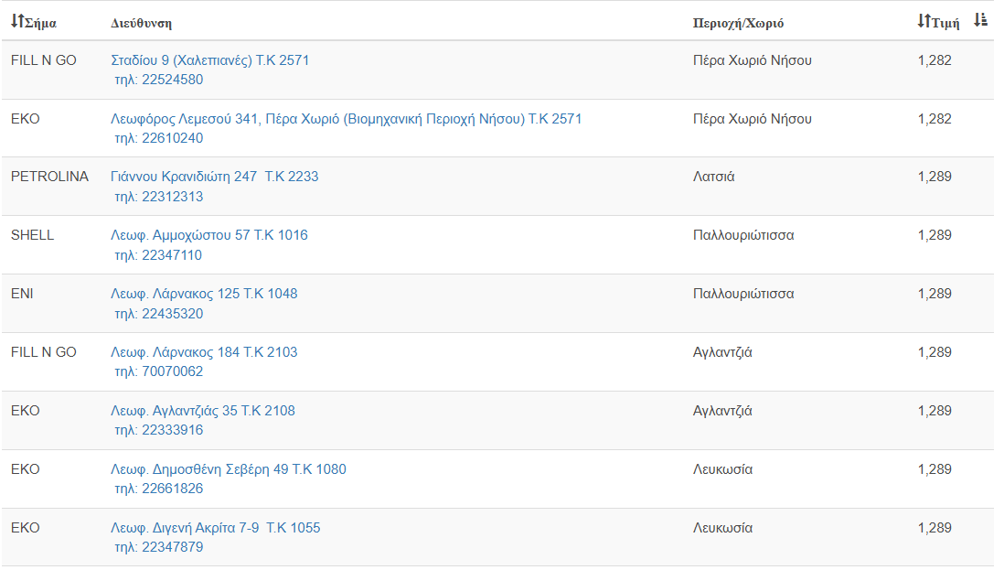
Task: Open address Λεωφόρος Λεμεσού 341, Πέρα Χωριό
Action: [x=346, y=119]
